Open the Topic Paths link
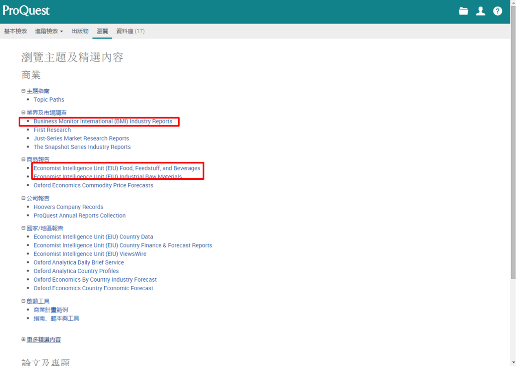 click(x=49, y=99)
